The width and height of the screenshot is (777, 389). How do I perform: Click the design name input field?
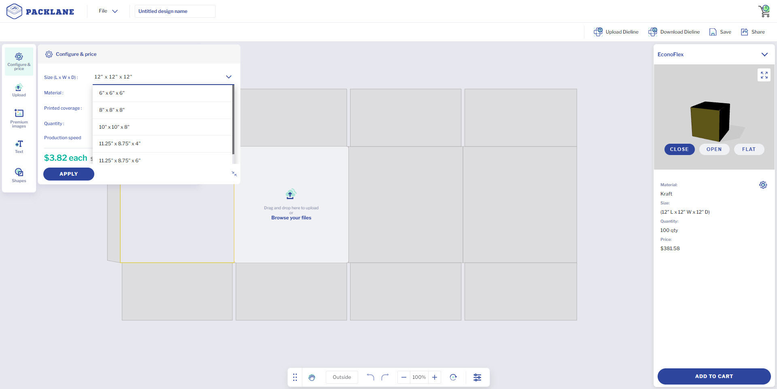175,11
